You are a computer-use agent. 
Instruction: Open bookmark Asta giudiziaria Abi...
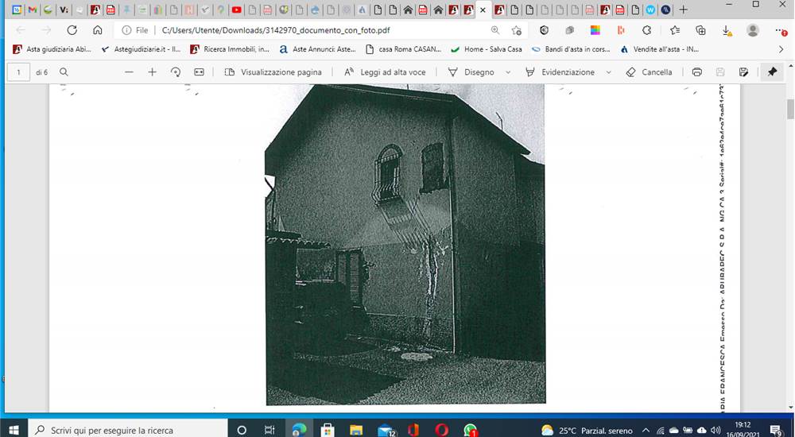52,49
